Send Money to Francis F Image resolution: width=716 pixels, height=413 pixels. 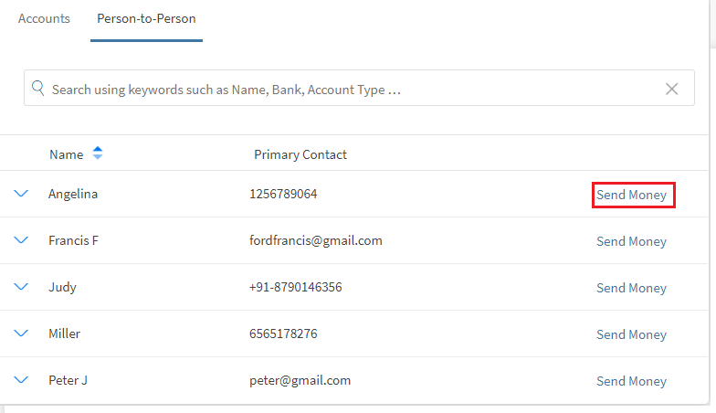(632, 241)
